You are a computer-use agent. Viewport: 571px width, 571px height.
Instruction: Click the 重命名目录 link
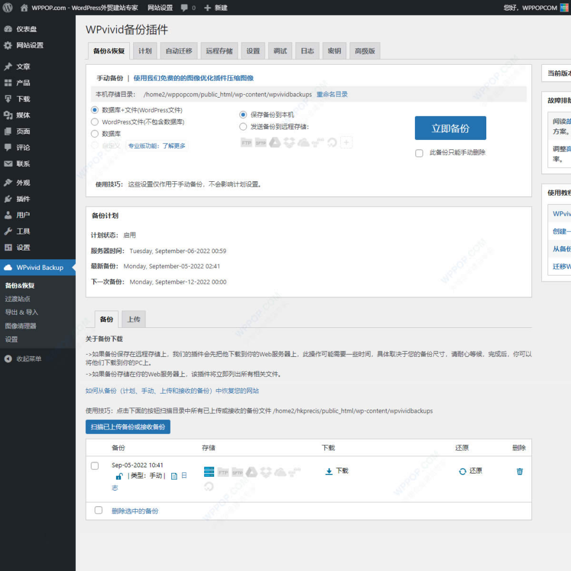pyautogui.click(x=332, y=94)
